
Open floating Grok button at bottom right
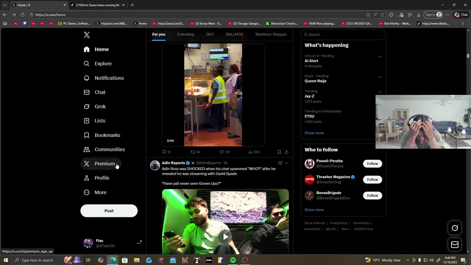point(455,228)
